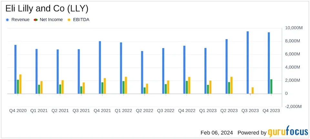The width and height of the screenshot is (310, 139).
Task: Click the blue Revenue bar for Q4 2021
Action: tap(100, 67)
